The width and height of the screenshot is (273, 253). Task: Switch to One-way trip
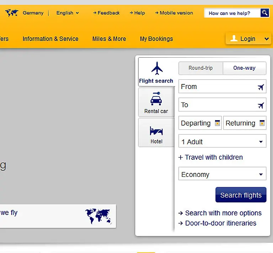coord(244,68)
